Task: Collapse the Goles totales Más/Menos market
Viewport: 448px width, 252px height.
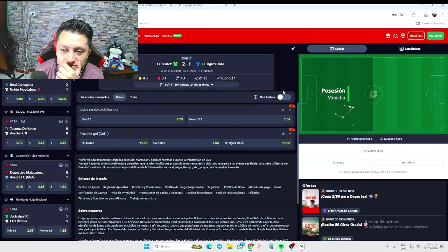Action: coord(290,110)
